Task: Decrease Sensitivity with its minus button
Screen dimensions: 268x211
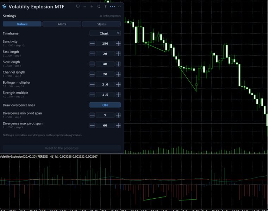Action: click(x=92, y=44)
